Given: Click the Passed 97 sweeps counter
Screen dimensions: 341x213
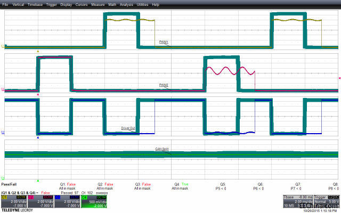Looking at the screenshot, I should point(84,193).
